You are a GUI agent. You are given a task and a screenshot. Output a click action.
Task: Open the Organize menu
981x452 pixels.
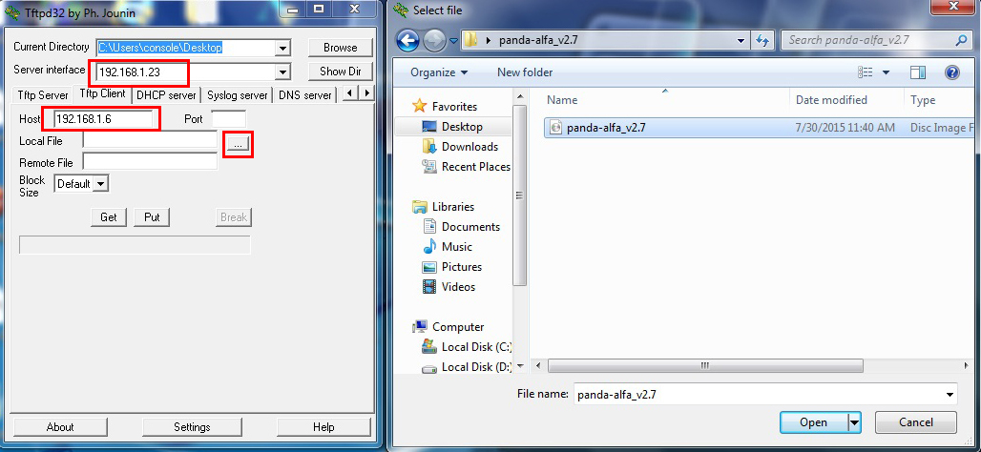pos(439,72)
